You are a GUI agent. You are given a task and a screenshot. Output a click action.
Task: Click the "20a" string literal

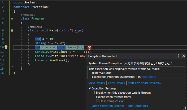59,43
